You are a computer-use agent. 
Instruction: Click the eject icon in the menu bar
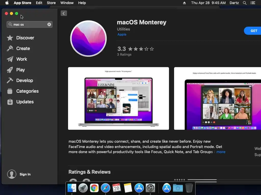(184, 3)
